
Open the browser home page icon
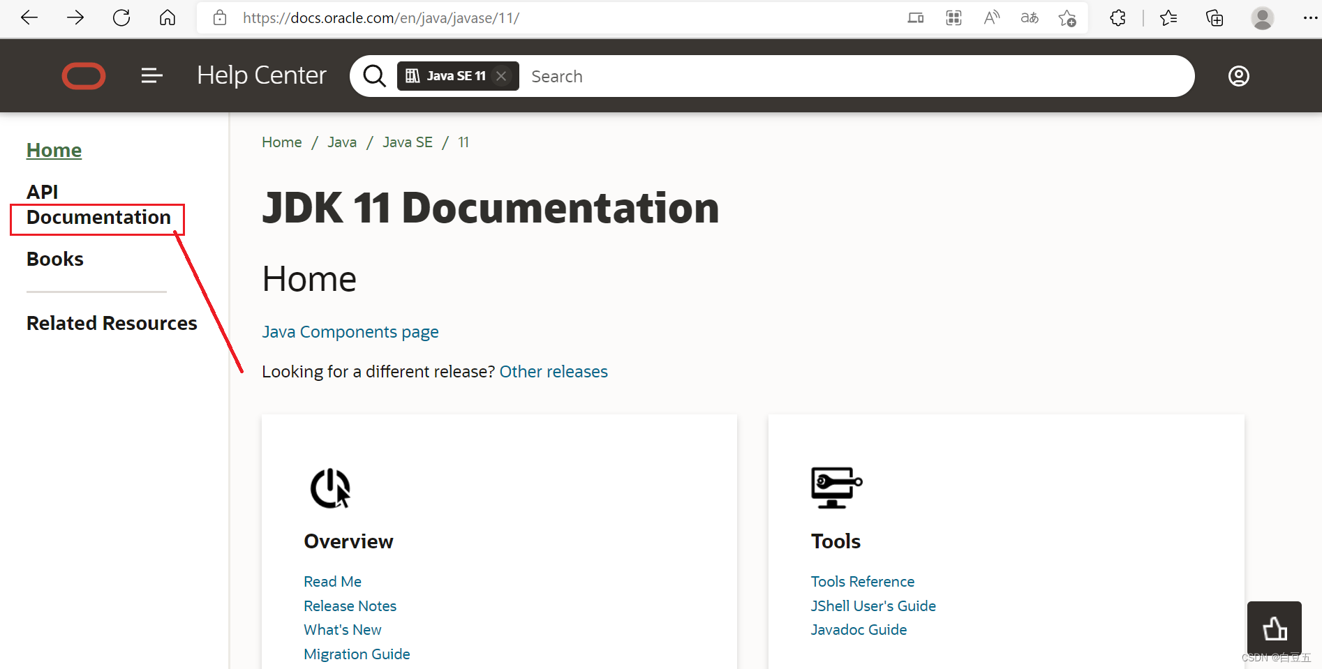[168, 17]
